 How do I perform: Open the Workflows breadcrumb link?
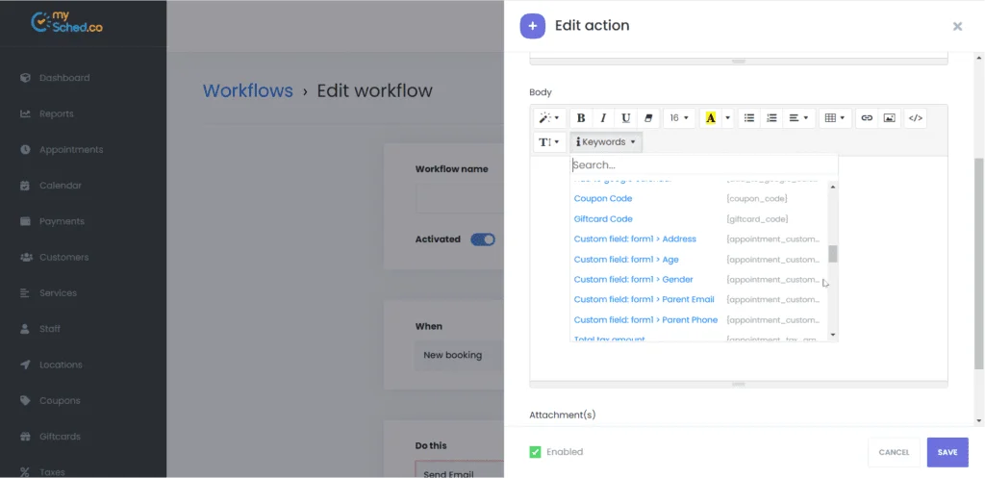coord(247,90)
